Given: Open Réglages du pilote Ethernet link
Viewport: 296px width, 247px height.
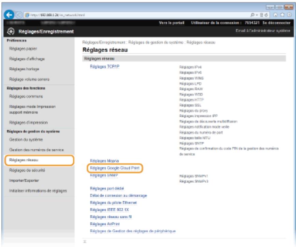Looking at the screenshot, I should [x=113, y=203].
